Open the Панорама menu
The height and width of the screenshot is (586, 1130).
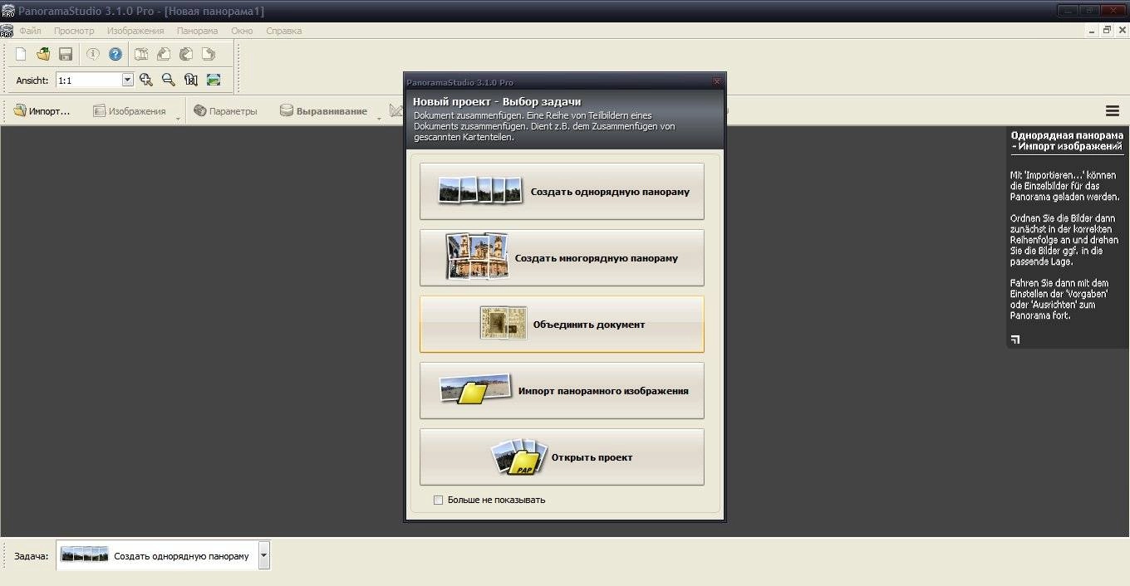point(197,31)
